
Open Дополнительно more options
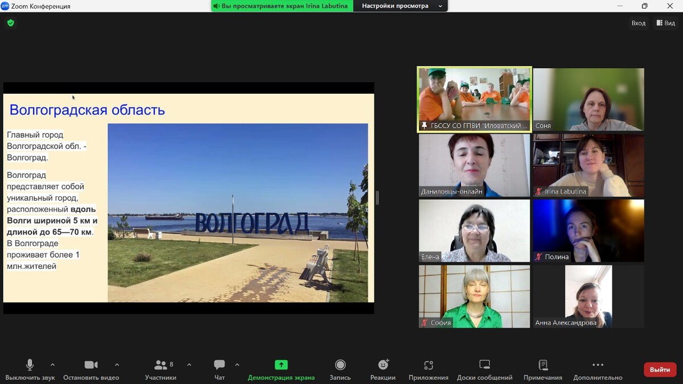coord(598,370)
